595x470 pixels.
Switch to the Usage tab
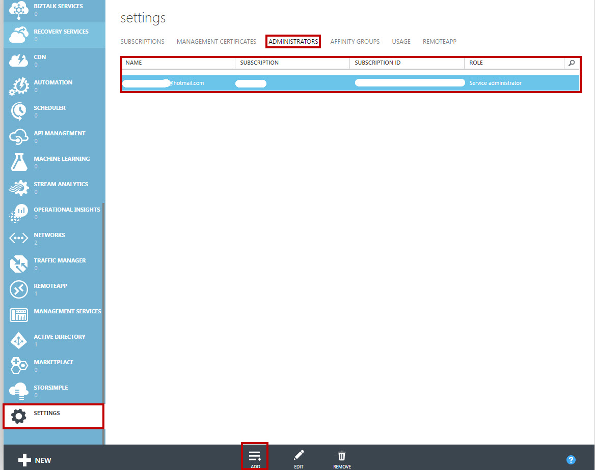click(x=401, y=41)
